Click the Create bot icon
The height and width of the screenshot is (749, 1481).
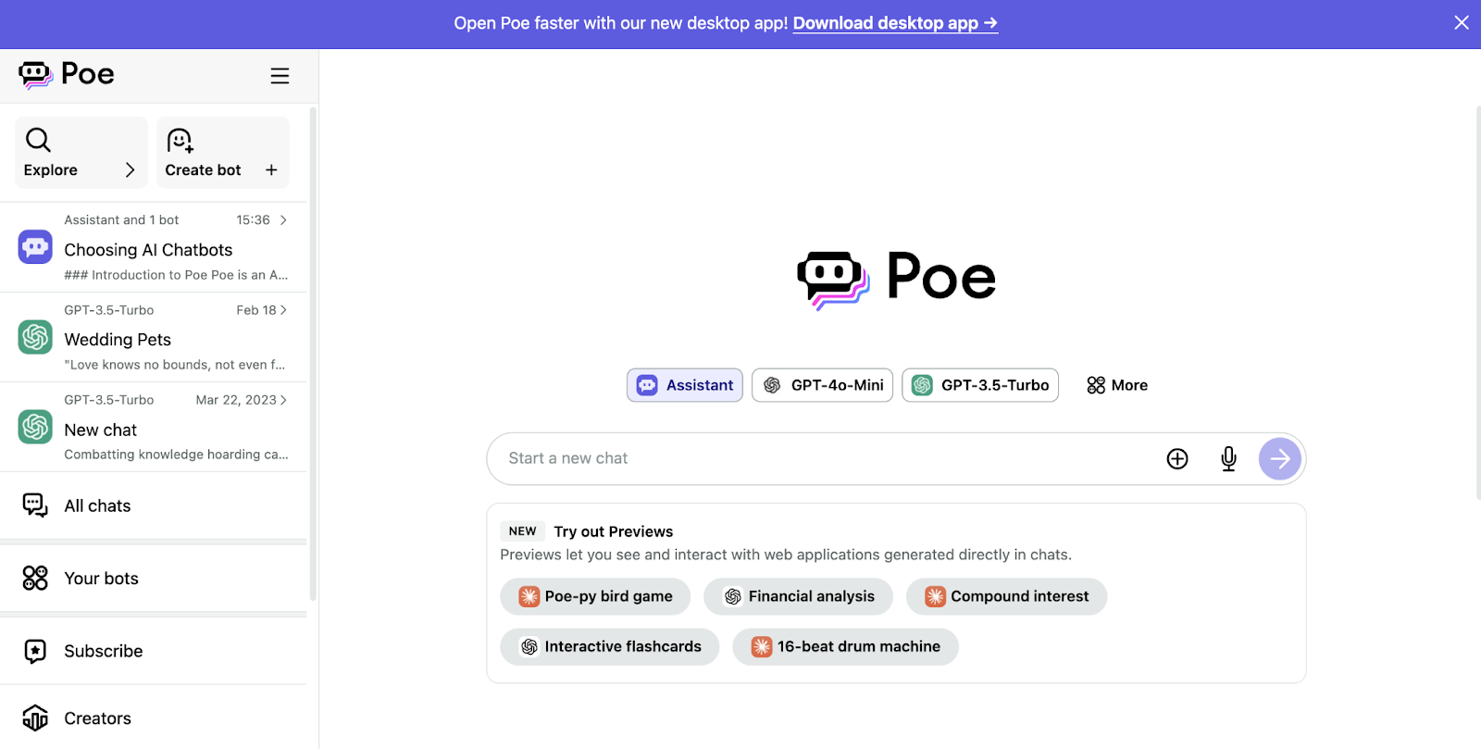[180, 140]
